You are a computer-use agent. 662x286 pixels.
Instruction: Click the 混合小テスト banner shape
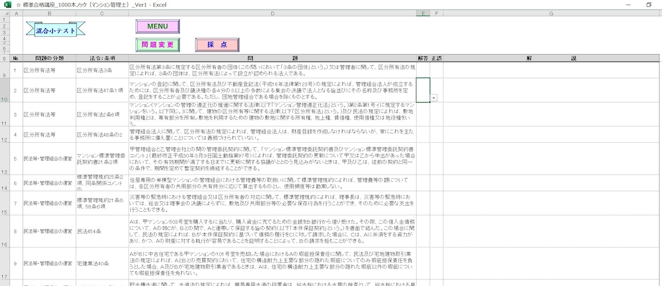pos(56,30)
